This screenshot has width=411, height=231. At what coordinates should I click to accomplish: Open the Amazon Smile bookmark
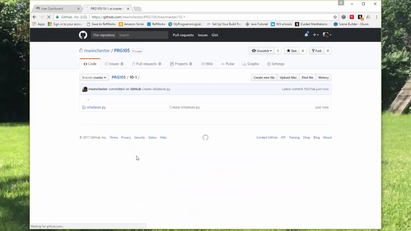pos(131,24)
